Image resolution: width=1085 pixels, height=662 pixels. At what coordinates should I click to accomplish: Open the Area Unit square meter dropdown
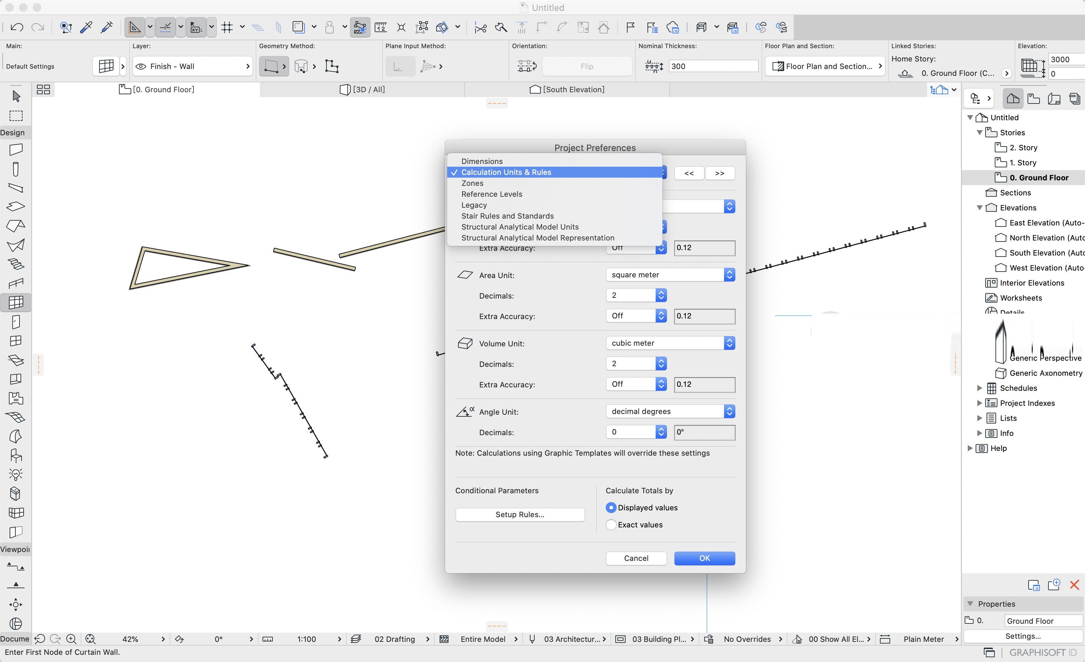pos(670,275)
